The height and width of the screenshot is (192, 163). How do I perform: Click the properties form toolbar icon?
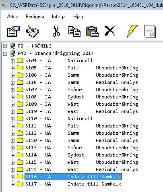tap(14, 31)
